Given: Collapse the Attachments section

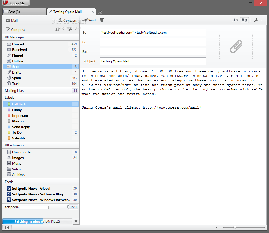Looking at the screenshot, I should click(x=41, y=145).
